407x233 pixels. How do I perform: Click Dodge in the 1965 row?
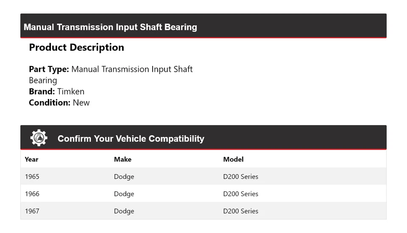point(124,176)
